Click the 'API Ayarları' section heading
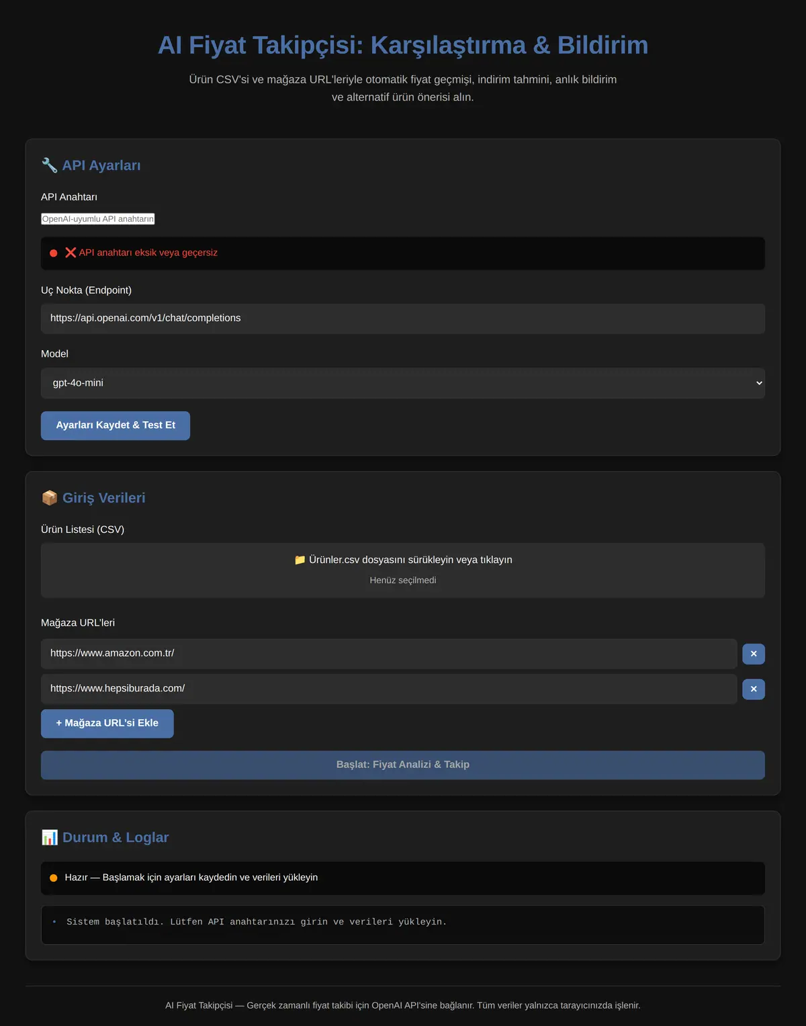 [101, 165]
